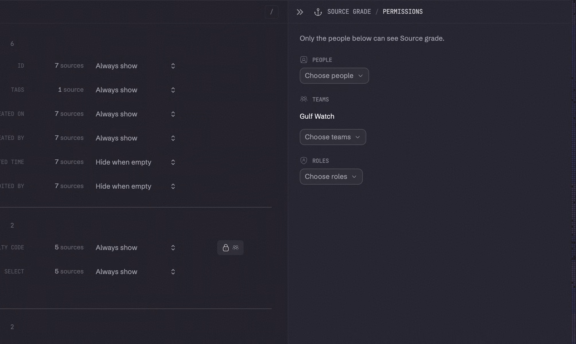Click the ROLES section heading
Screen dimensions: 576x344
click(320, 161)
